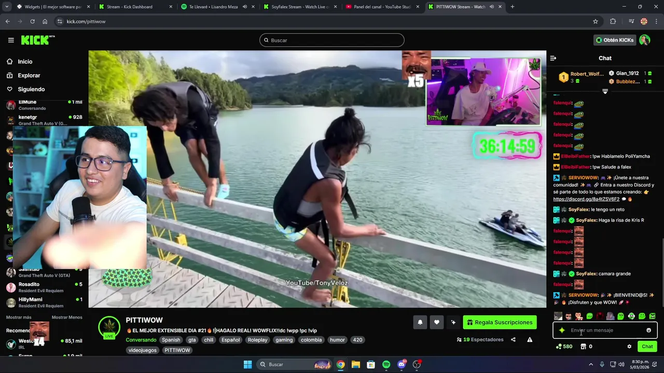Expand leaderboard with the arrow below it
Image resolution: width=664 pixels, height=373 pixels.
[605, 92]
